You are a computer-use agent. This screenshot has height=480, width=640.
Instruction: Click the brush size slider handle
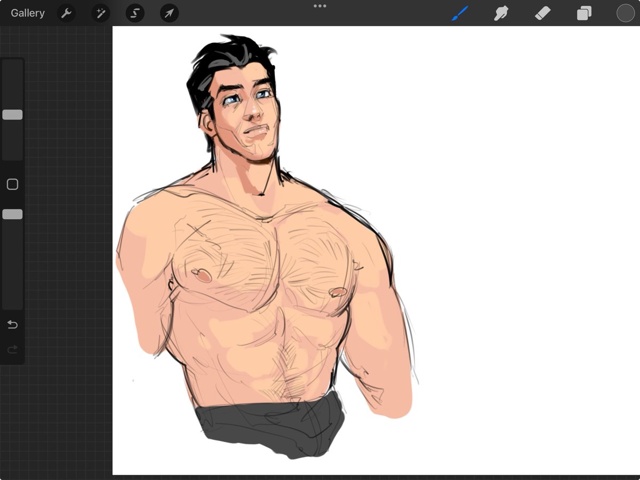coord(12,115)
